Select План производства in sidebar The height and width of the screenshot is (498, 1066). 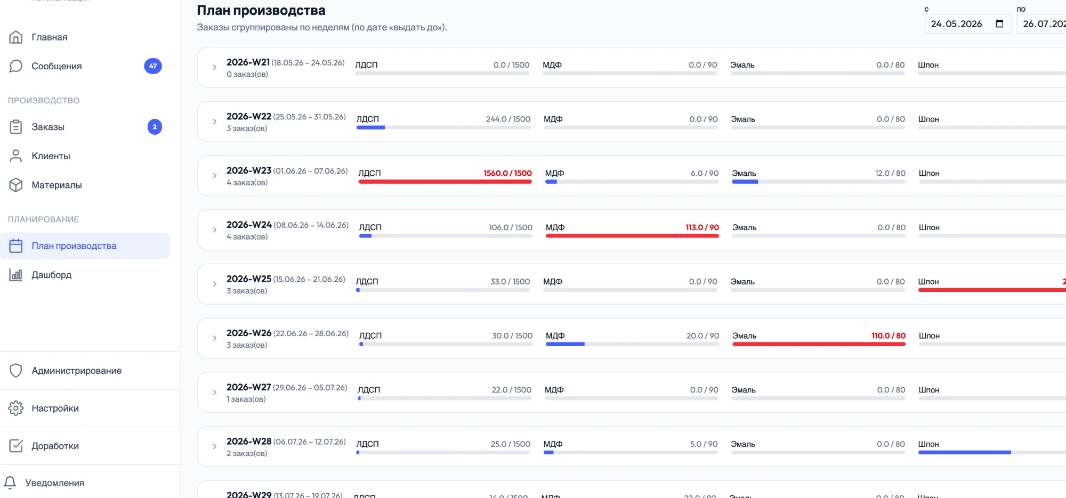pos(85,246)
